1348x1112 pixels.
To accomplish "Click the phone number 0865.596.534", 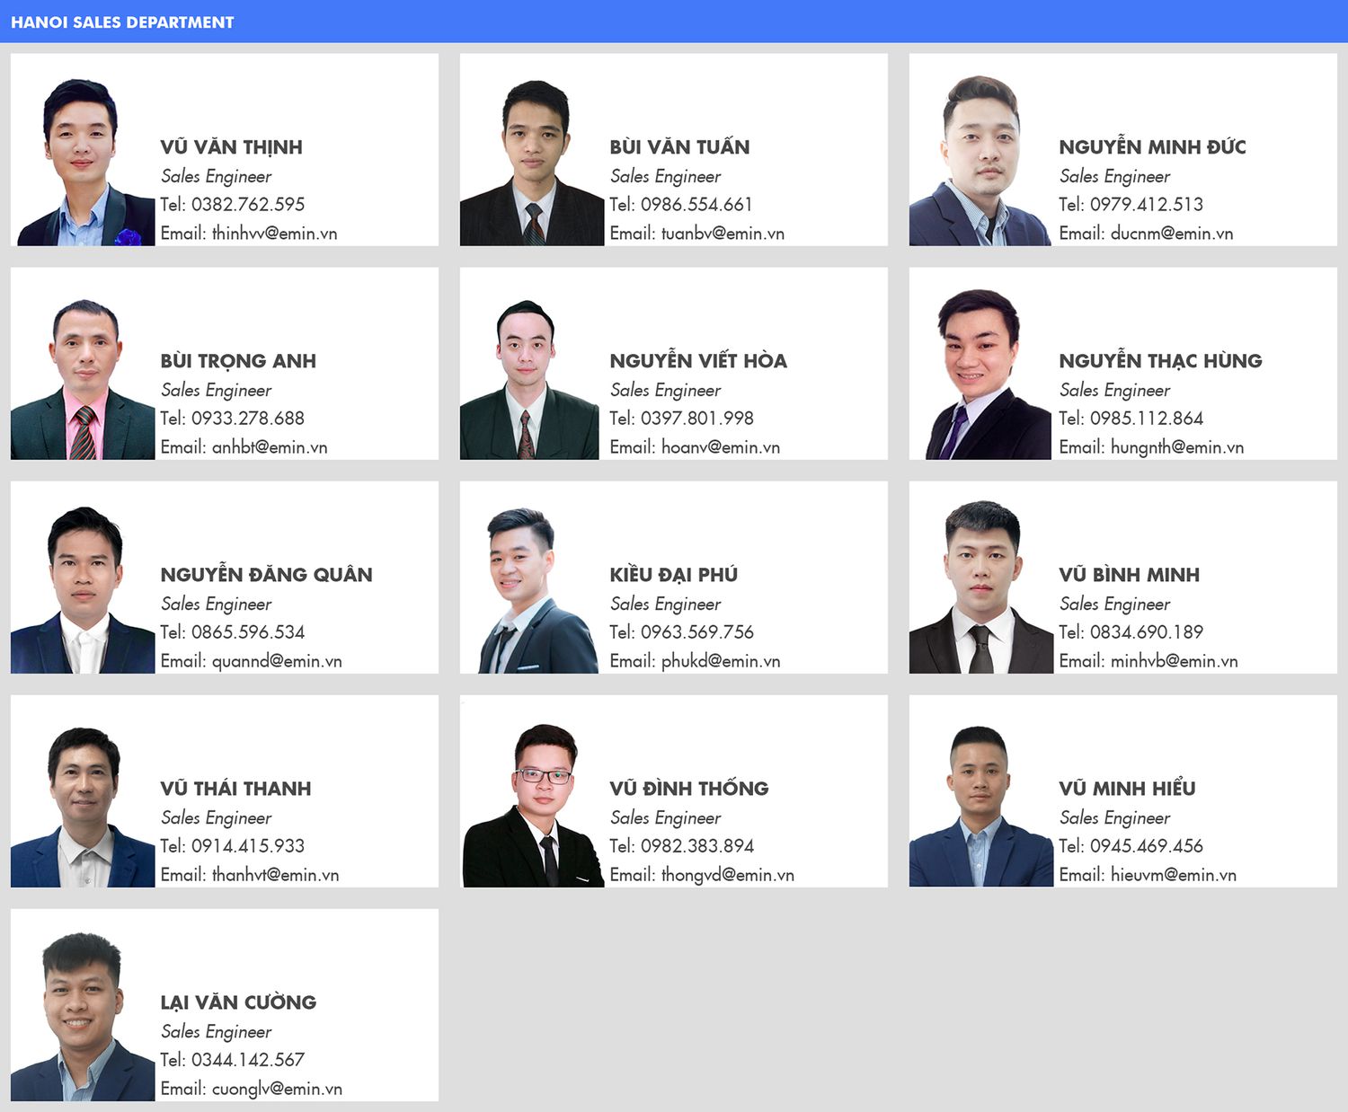I will pyautogui.click(x=248, y=632).
